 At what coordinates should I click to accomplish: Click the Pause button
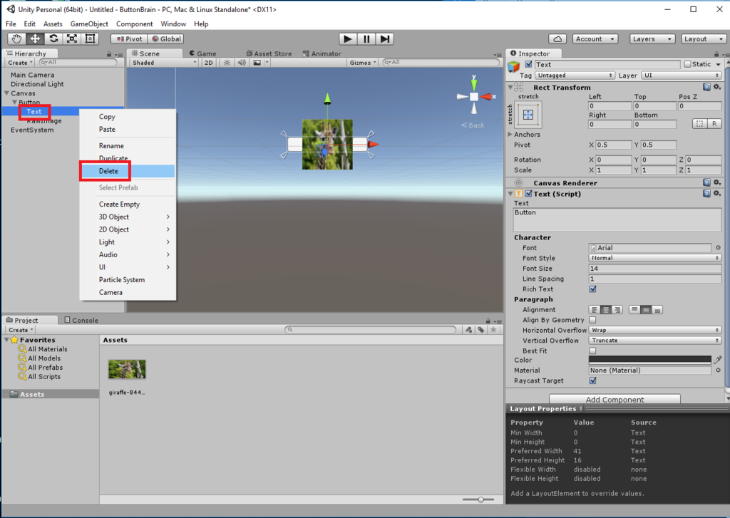pos(366,39)
